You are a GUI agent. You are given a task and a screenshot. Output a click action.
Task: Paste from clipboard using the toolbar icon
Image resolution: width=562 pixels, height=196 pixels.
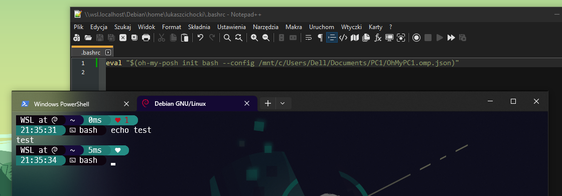pos(185,38)
